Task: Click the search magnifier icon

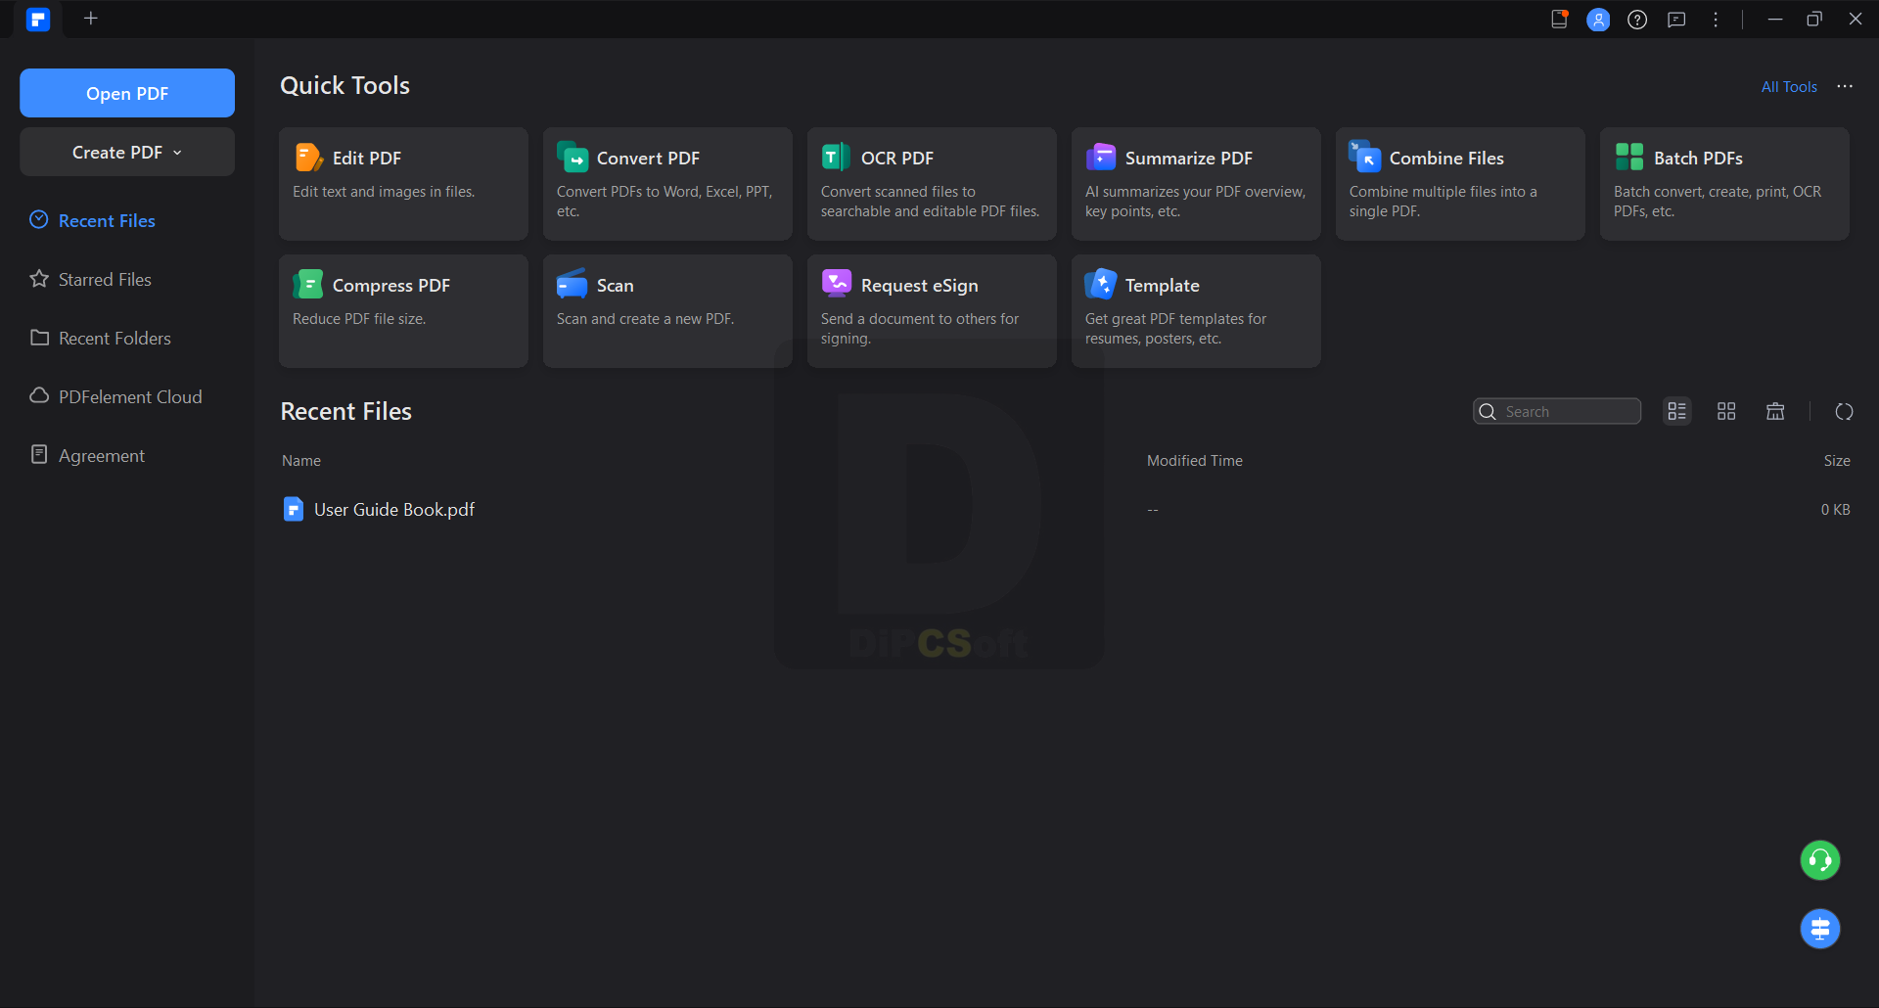Action: (1488, 411)
